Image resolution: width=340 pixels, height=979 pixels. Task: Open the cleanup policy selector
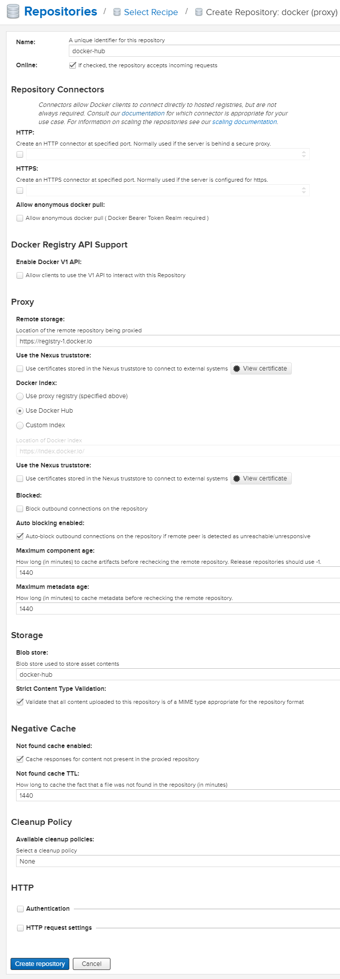(x=178, y=861)
